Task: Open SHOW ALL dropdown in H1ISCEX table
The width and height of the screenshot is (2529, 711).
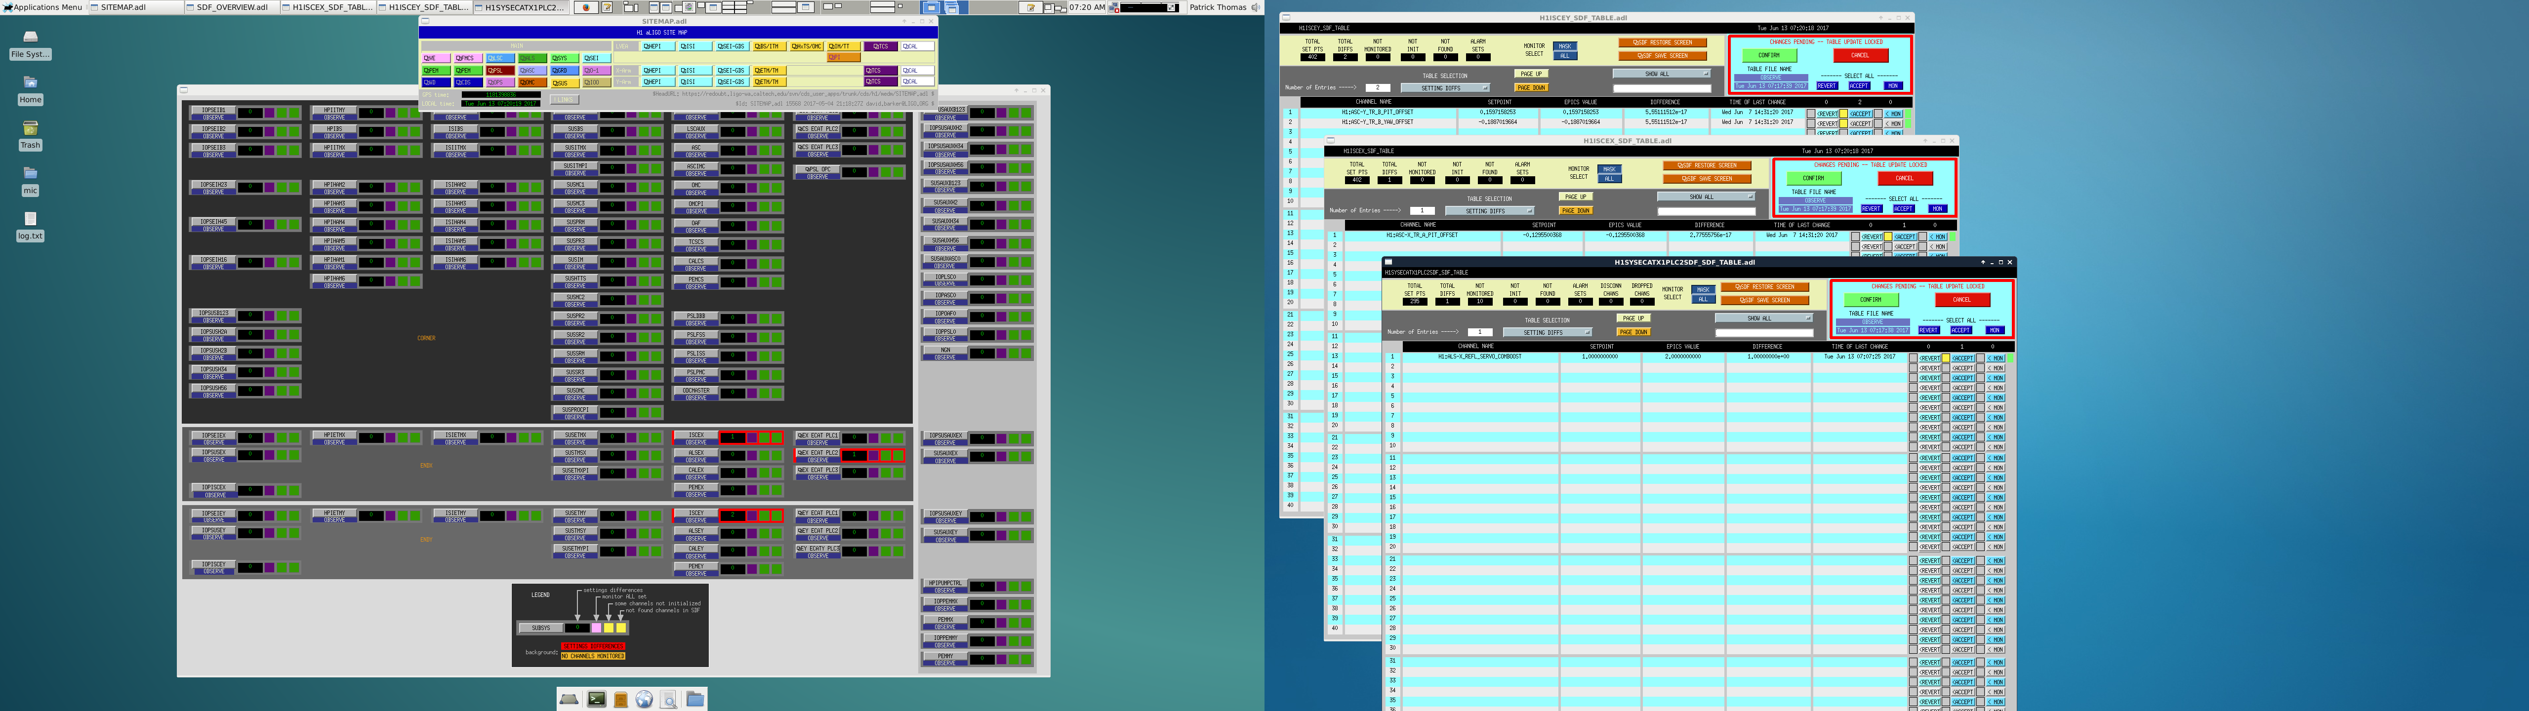Action: (x=1705, y=197)
